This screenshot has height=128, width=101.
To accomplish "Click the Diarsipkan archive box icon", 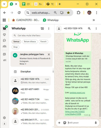I will pos(15,72).
